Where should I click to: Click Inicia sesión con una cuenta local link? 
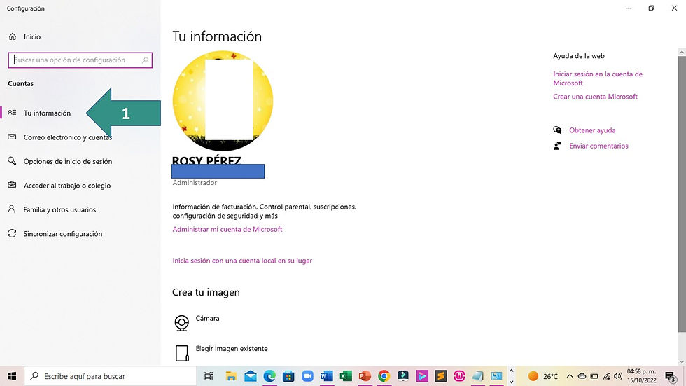242,261
